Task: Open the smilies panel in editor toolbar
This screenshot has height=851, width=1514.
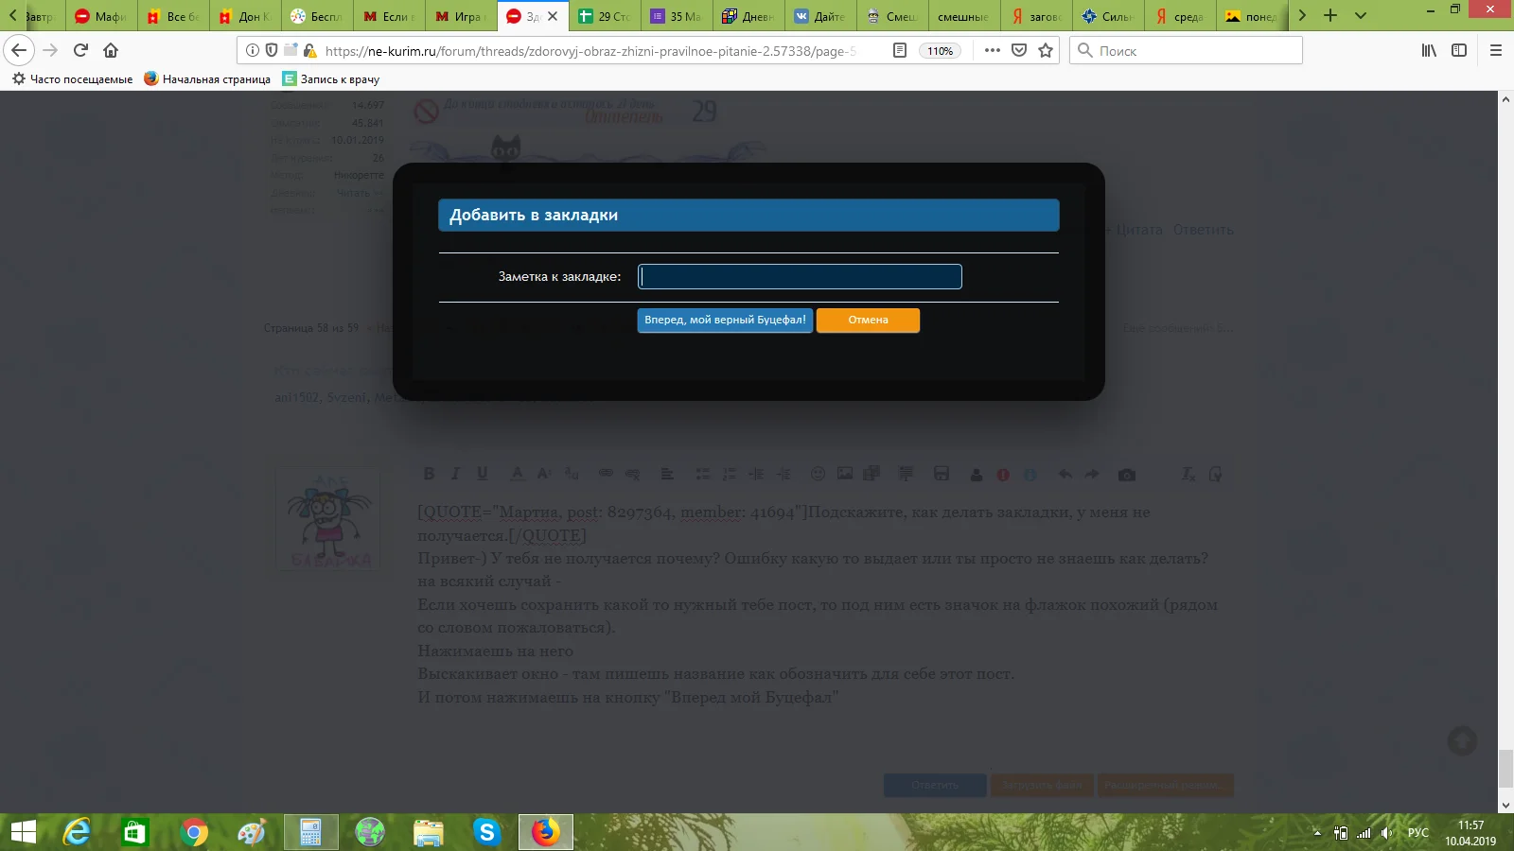Action: (818, 474)
